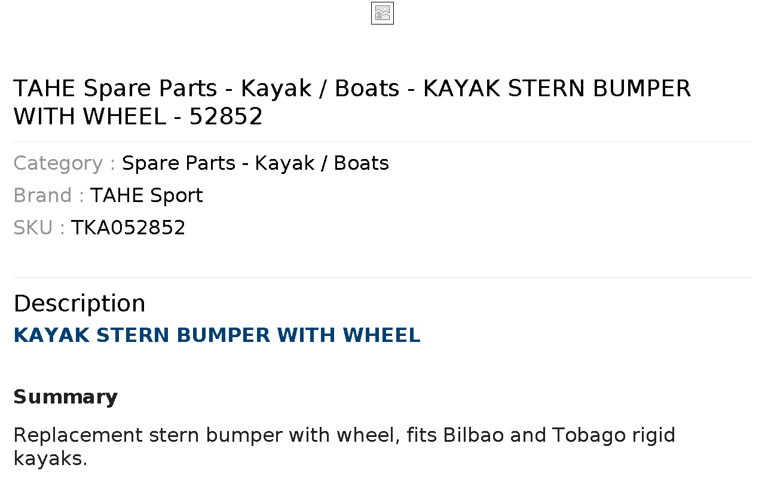
Task: Click 'kayaks.' at the end of the summary
Action: (50, 460)
